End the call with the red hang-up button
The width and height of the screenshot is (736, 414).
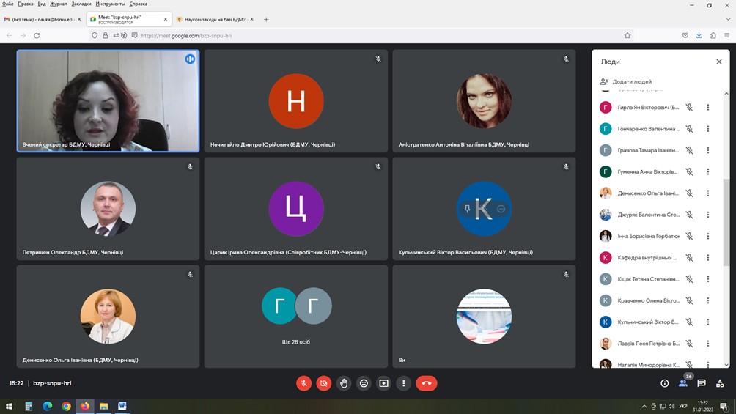click(x=427, y=383)
